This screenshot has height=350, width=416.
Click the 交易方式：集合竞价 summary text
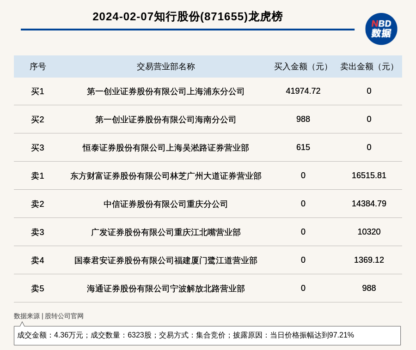pyautogui.click(x=192, y=335)
